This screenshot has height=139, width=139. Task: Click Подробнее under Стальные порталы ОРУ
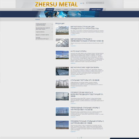(73, 88)
